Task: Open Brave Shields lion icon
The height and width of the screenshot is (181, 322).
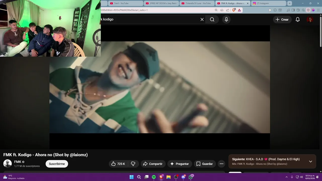Action: 234,10
